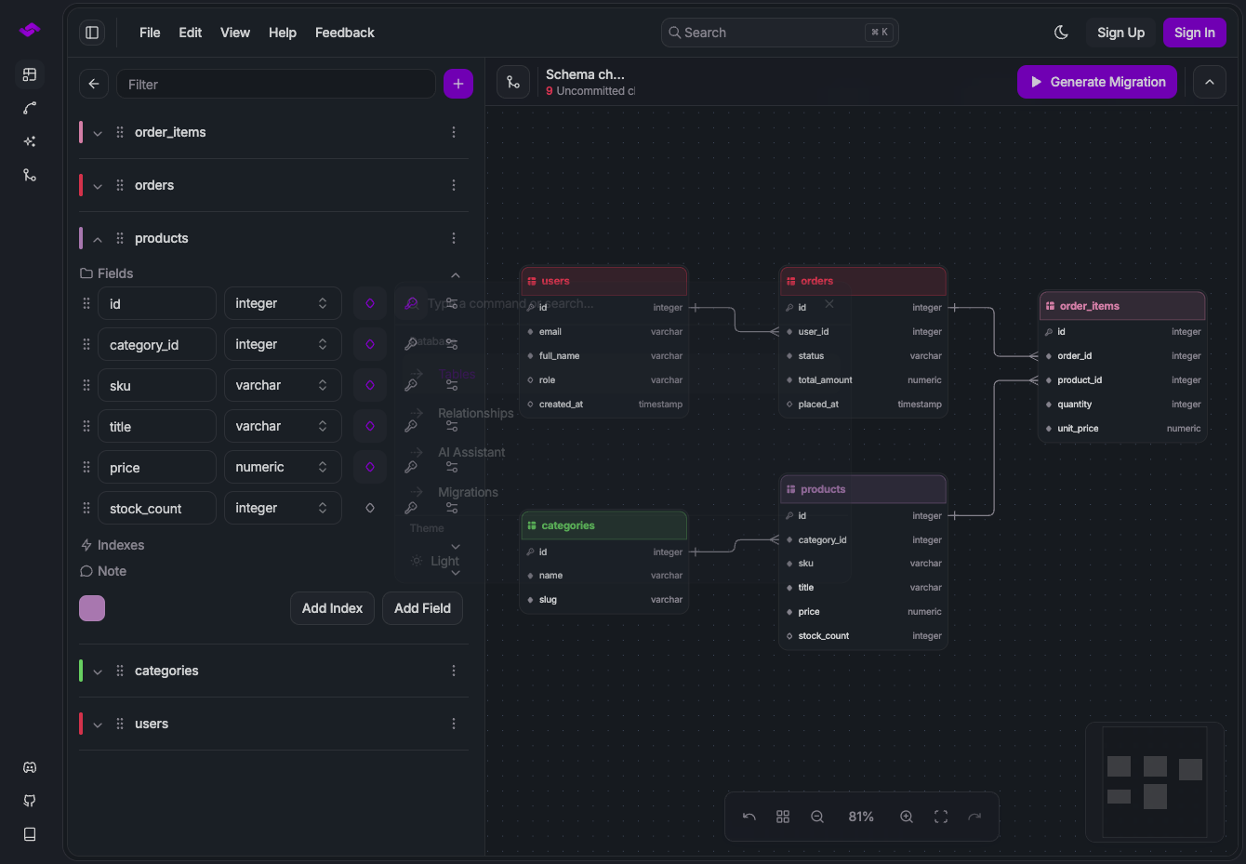
Task: Open the type dropdown for category_id
Action: click(283, 344)
